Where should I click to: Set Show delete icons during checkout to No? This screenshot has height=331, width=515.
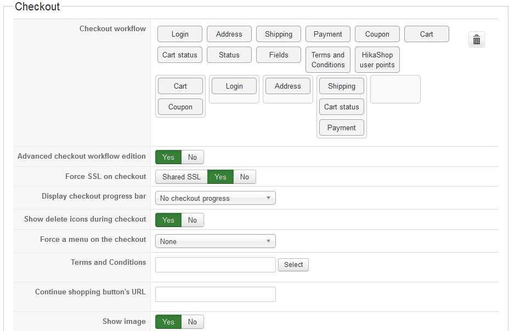[193, 220]
